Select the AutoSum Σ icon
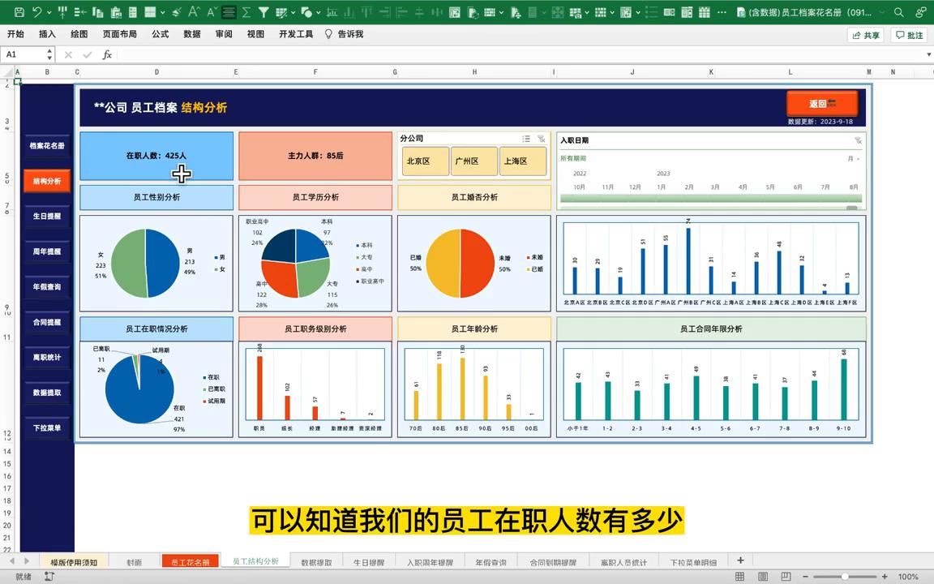 (x=246, y=11)
